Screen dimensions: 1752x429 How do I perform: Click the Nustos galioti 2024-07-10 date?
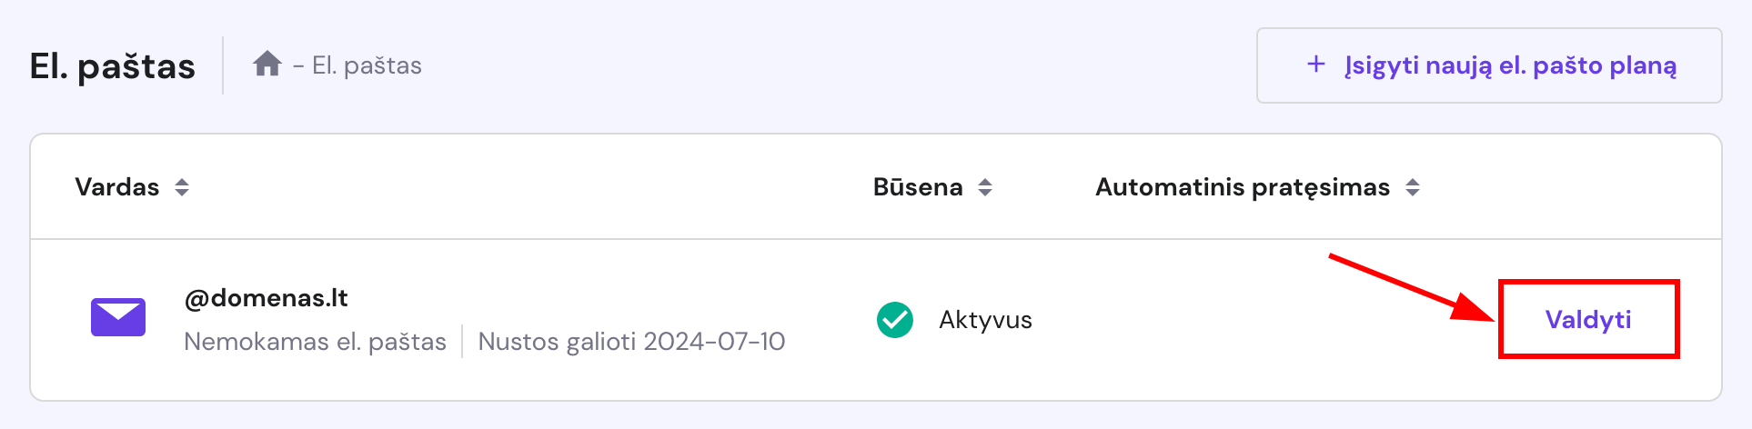(x=631, y=342)
